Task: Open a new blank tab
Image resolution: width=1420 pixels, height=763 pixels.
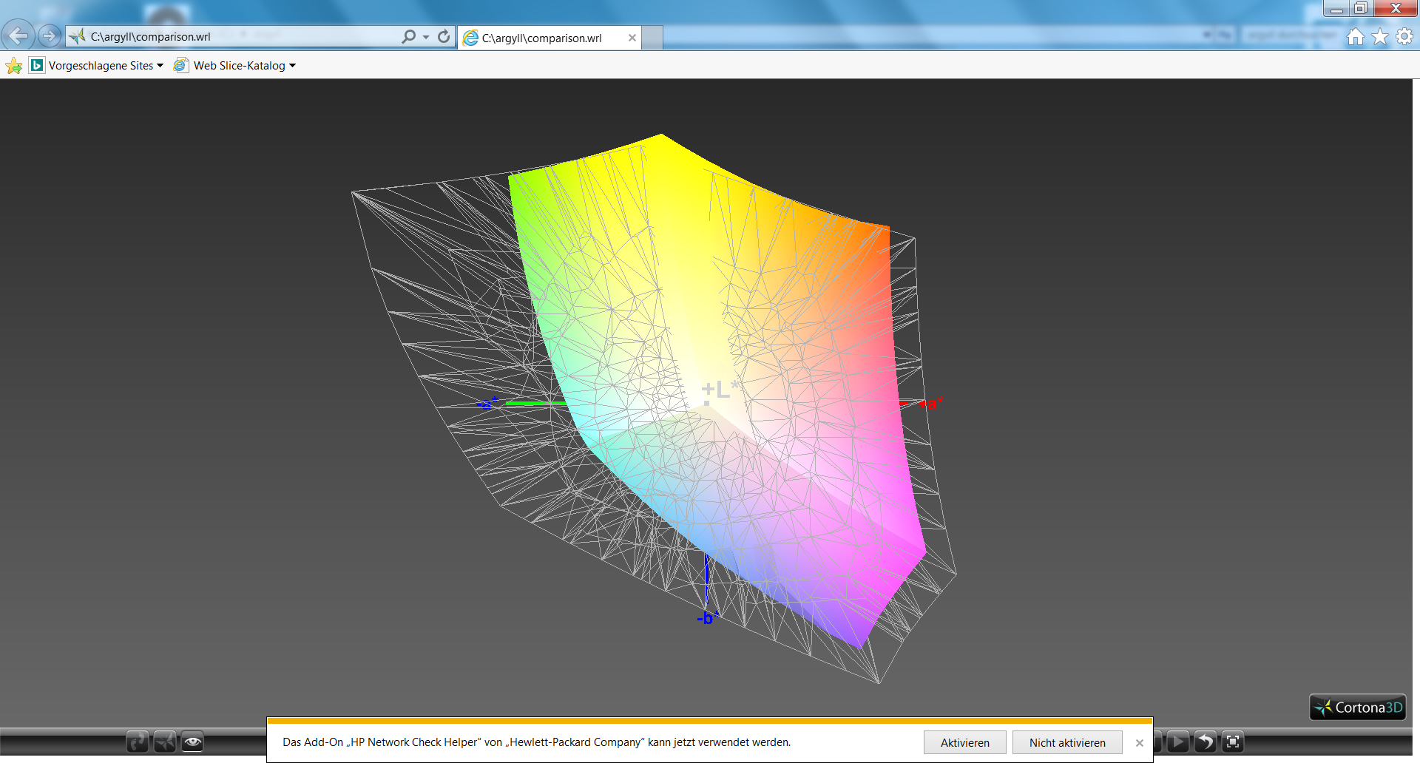Action: 652,38
